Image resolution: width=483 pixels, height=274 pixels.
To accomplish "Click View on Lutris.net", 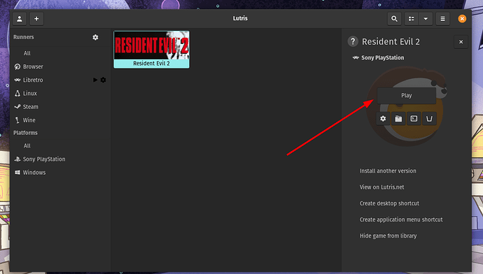I will coord(381,187).
